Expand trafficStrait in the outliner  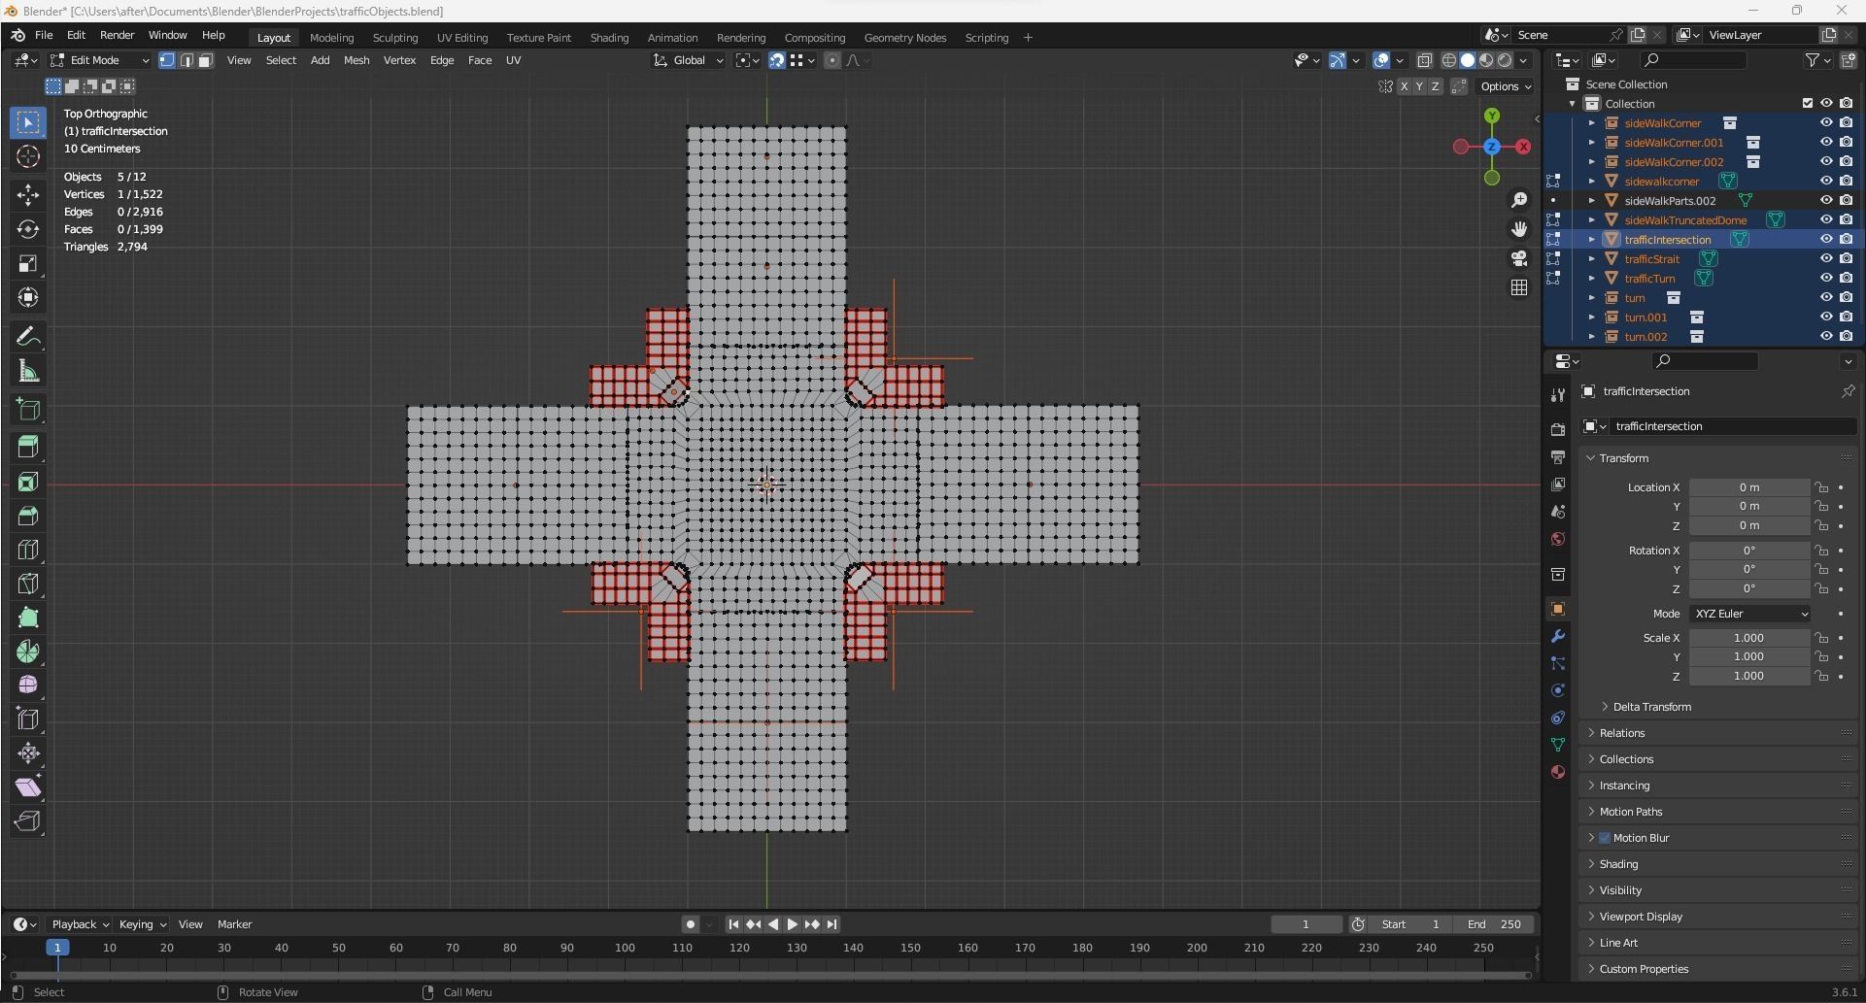[x=1591, y=259]
